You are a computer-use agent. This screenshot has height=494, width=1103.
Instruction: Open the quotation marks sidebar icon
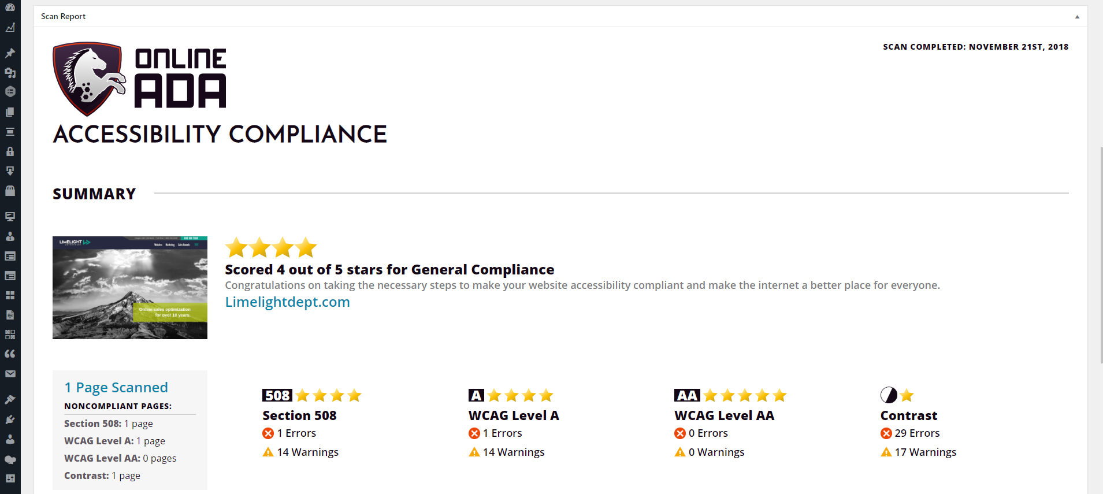tap(10, 354)
